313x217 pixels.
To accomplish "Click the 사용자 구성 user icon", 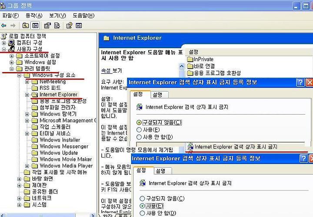I will tap(12, 49).
